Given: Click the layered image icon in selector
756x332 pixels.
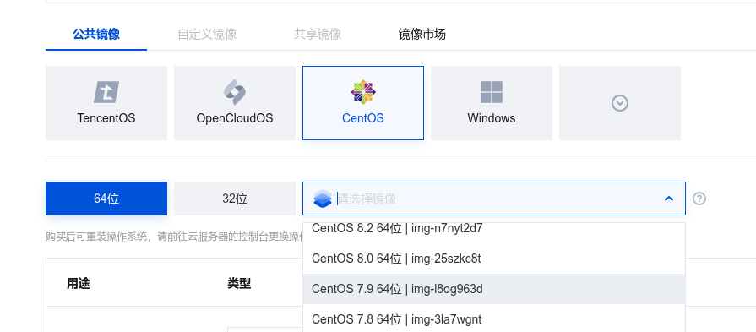Looking at the screenshot, I should click(x=323, y=199).
